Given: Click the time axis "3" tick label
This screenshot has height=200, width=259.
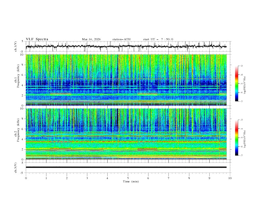Looking at the screenshot, I should (x=87, y=178).
